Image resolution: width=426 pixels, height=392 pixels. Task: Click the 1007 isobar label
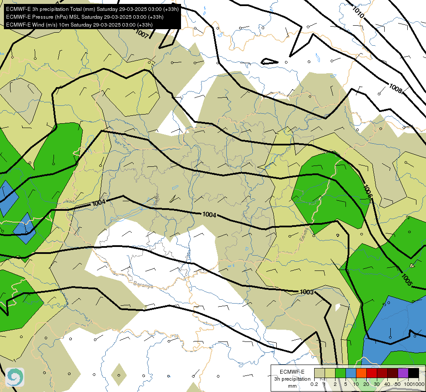142,34
